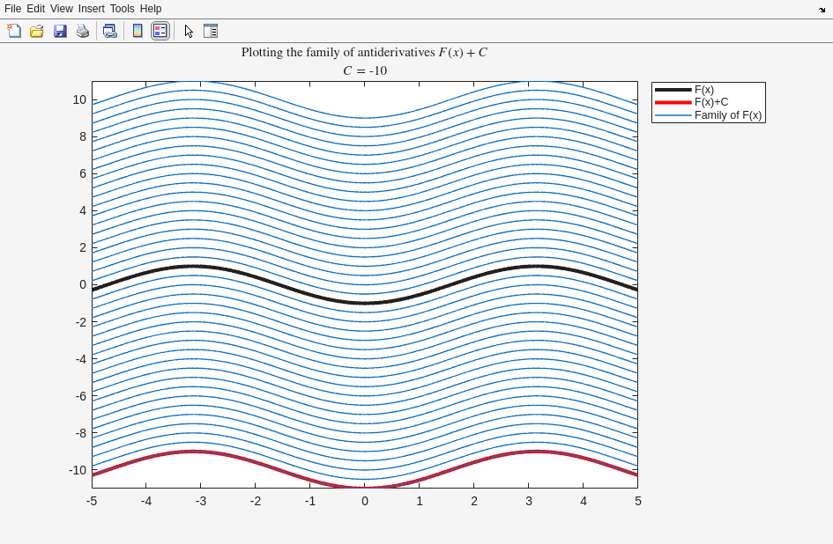Click the F(x)+C legend entry
Viewport: 833px width, 544px height.
710,102
